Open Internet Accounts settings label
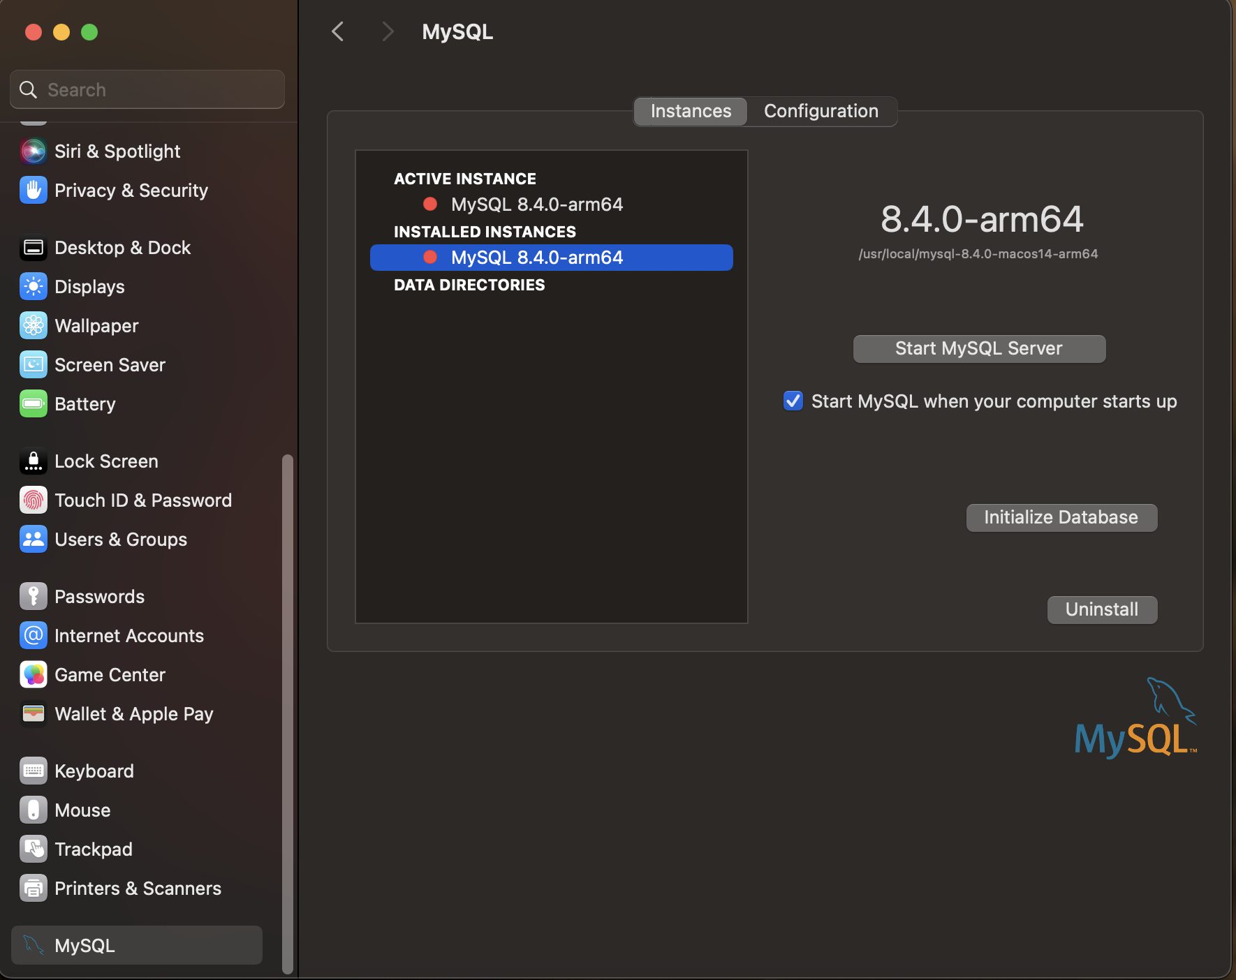Image resolution: width=1236 pixels, height=980 pixels. pyautogui.click(x=129, y=636)
